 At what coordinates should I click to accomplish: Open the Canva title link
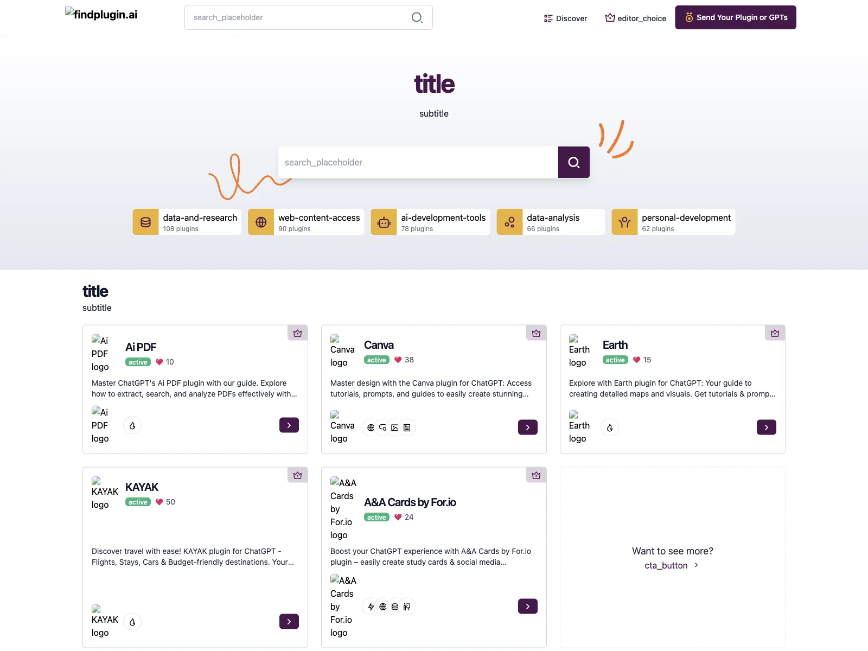point(379,345)
